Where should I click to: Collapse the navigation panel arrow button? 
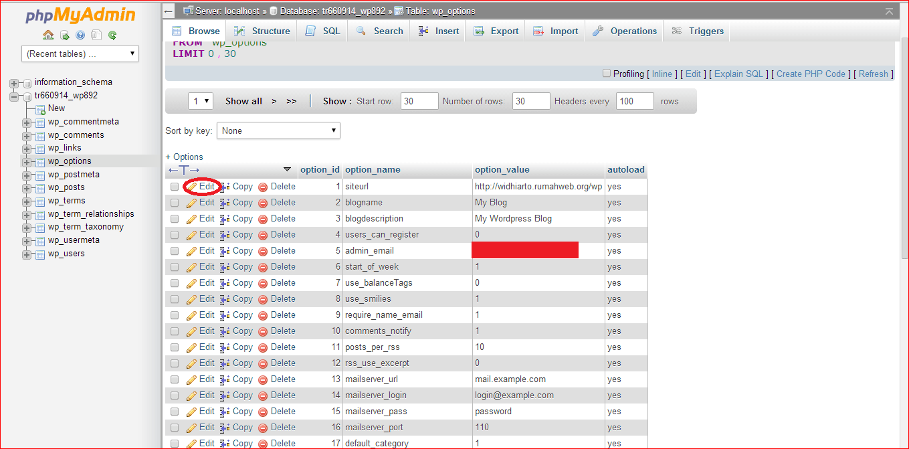[x=169, y=11]
